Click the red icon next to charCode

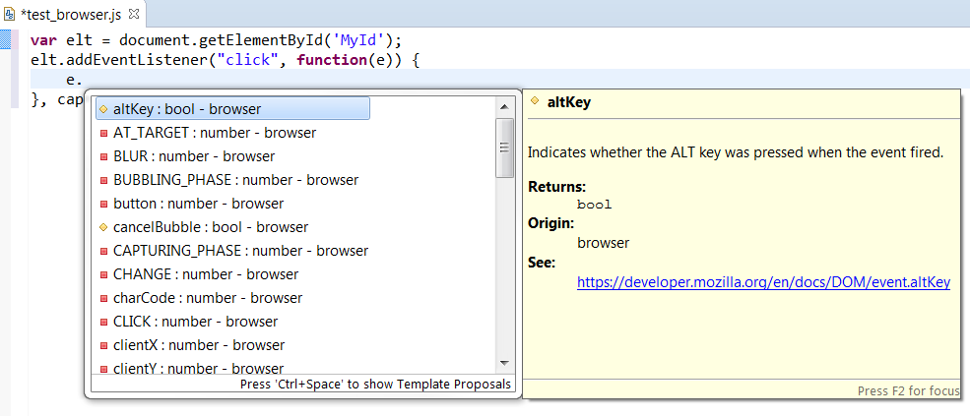[103, 298]
